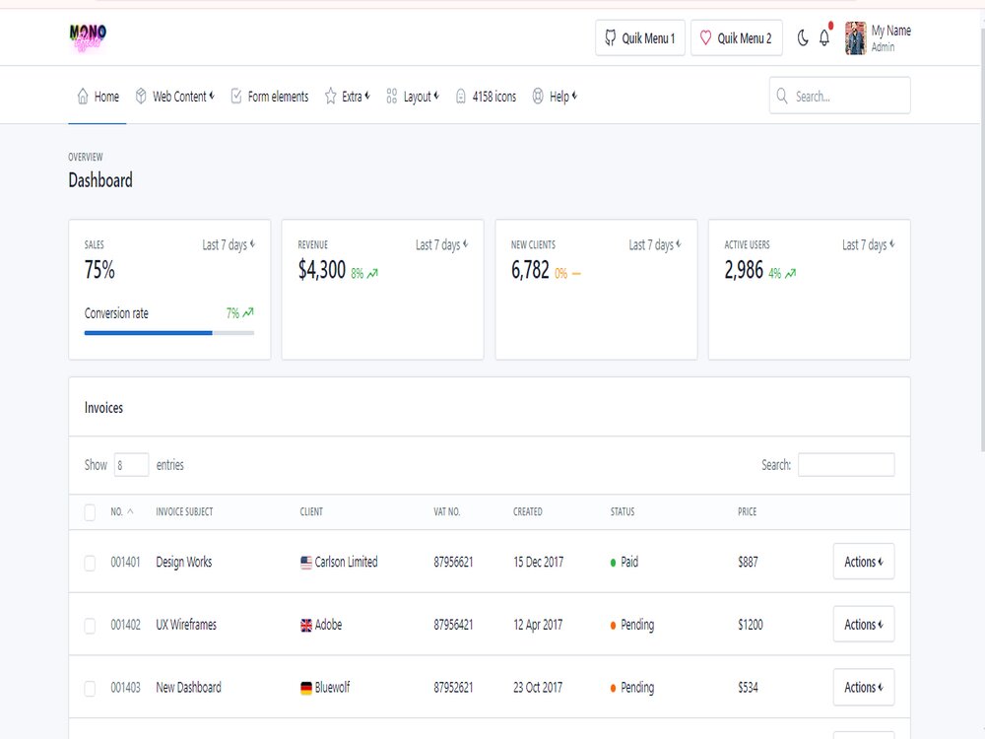Image resolution: width=985 pixels, height=739 pixels.
Task: Click Quik Menu 1 button
Action: tap(640, 38)
